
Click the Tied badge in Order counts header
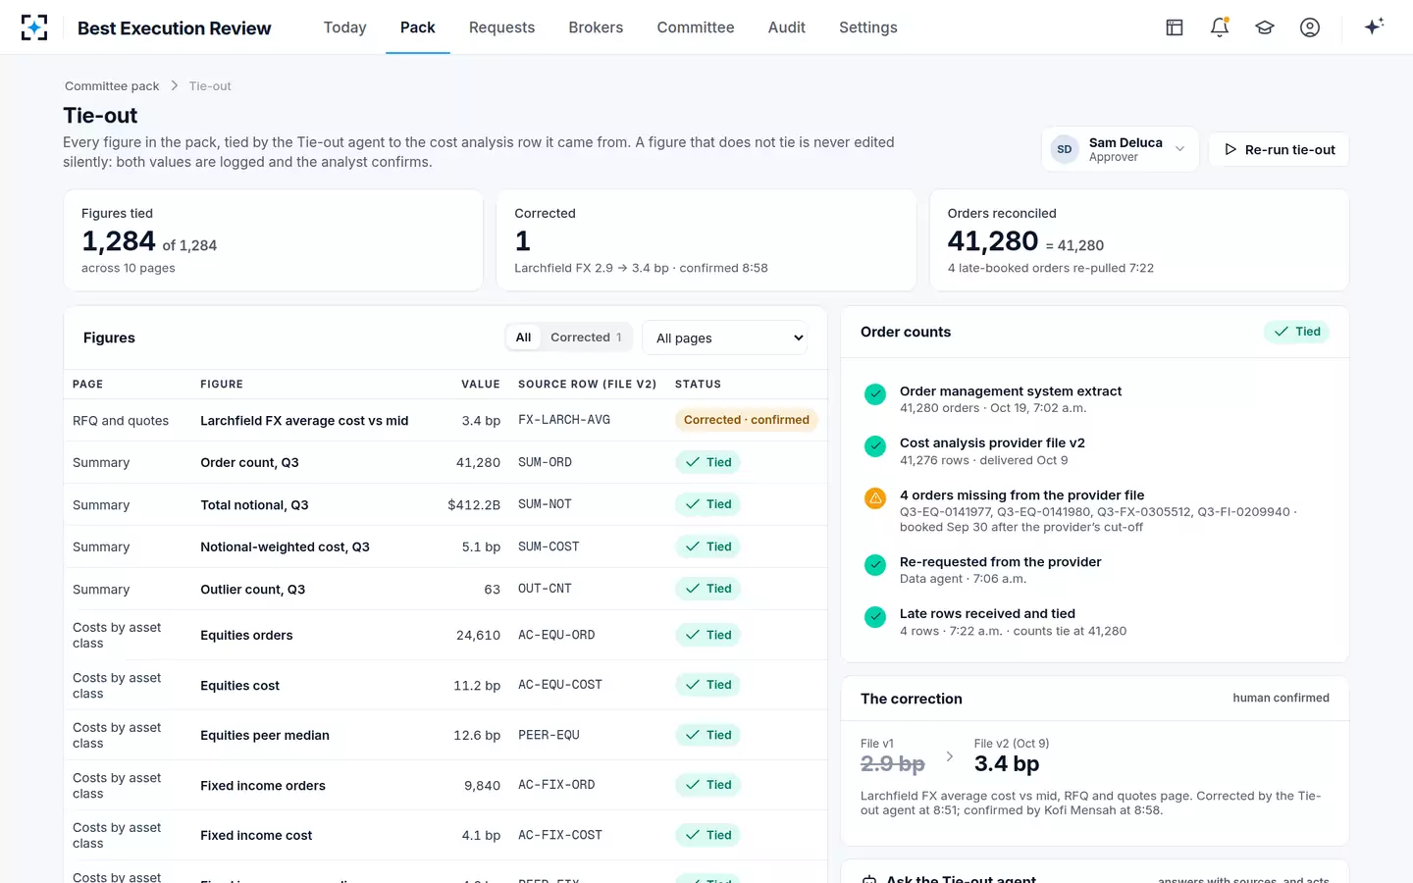click(1296, 332)
